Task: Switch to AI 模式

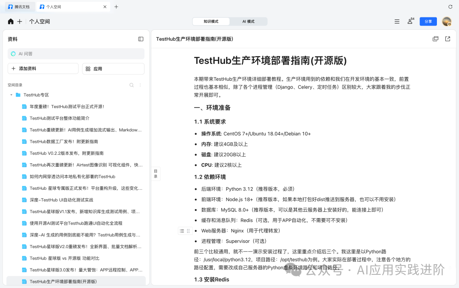Action: [x=248, y=21]
